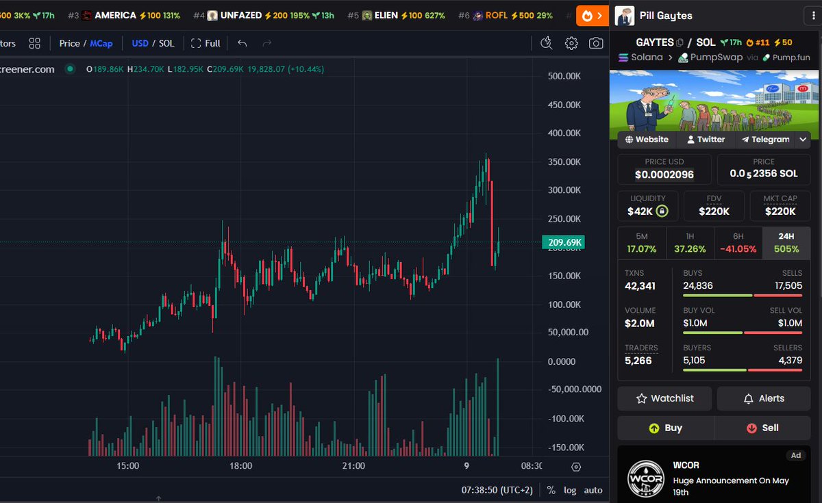This screenshot has width=822, height=503.
Task: Click the FDV $220K box
Action: tap(714, 206)
